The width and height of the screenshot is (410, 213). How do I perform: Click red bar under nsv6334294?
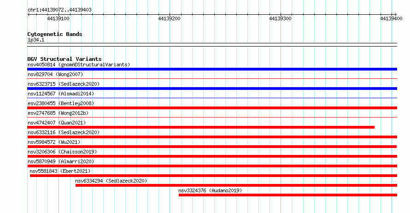(x=236, y=185)
